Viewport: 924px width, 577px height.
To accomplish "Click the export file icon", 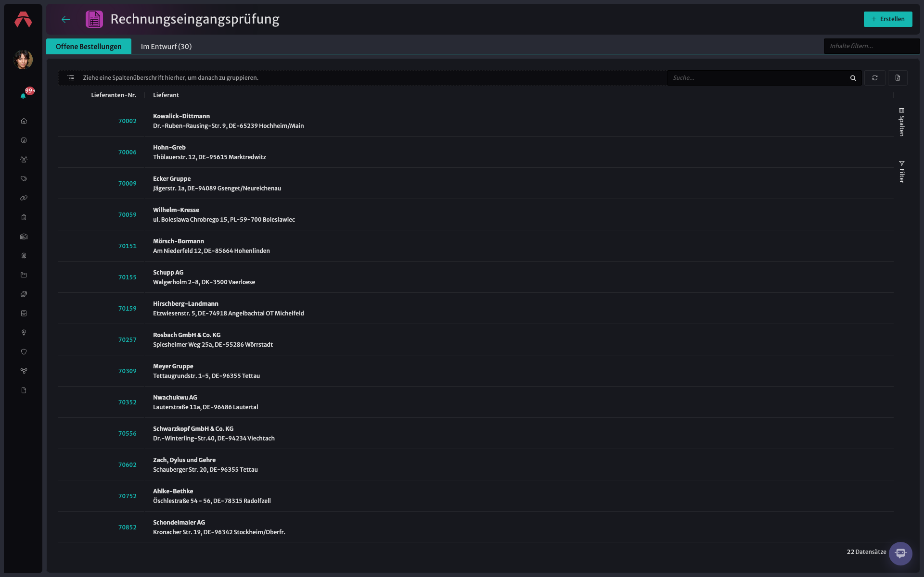I will (898, 78).
